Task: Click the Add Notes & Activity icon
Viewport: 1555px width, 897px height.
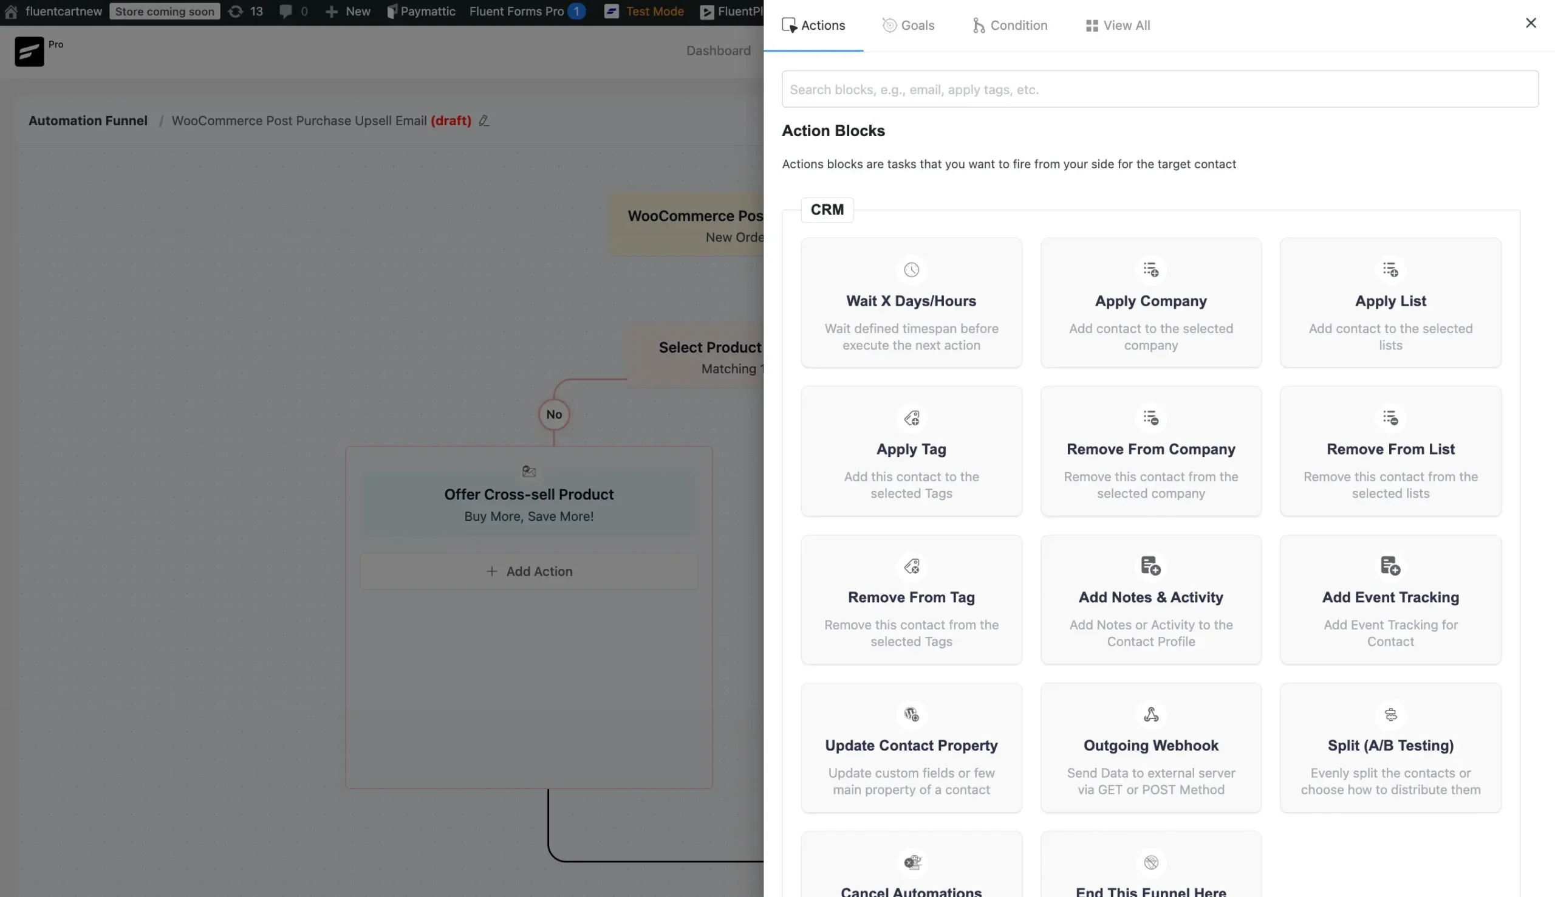Action: 1150,566
